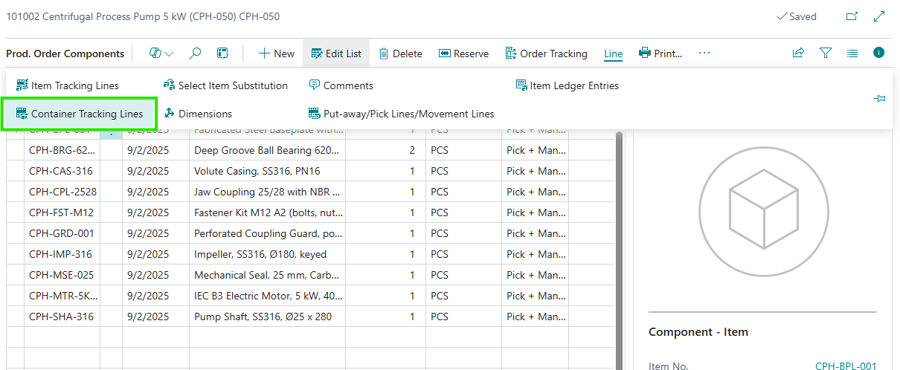Open Item Ledger Entries

click(x=566, y=85)
